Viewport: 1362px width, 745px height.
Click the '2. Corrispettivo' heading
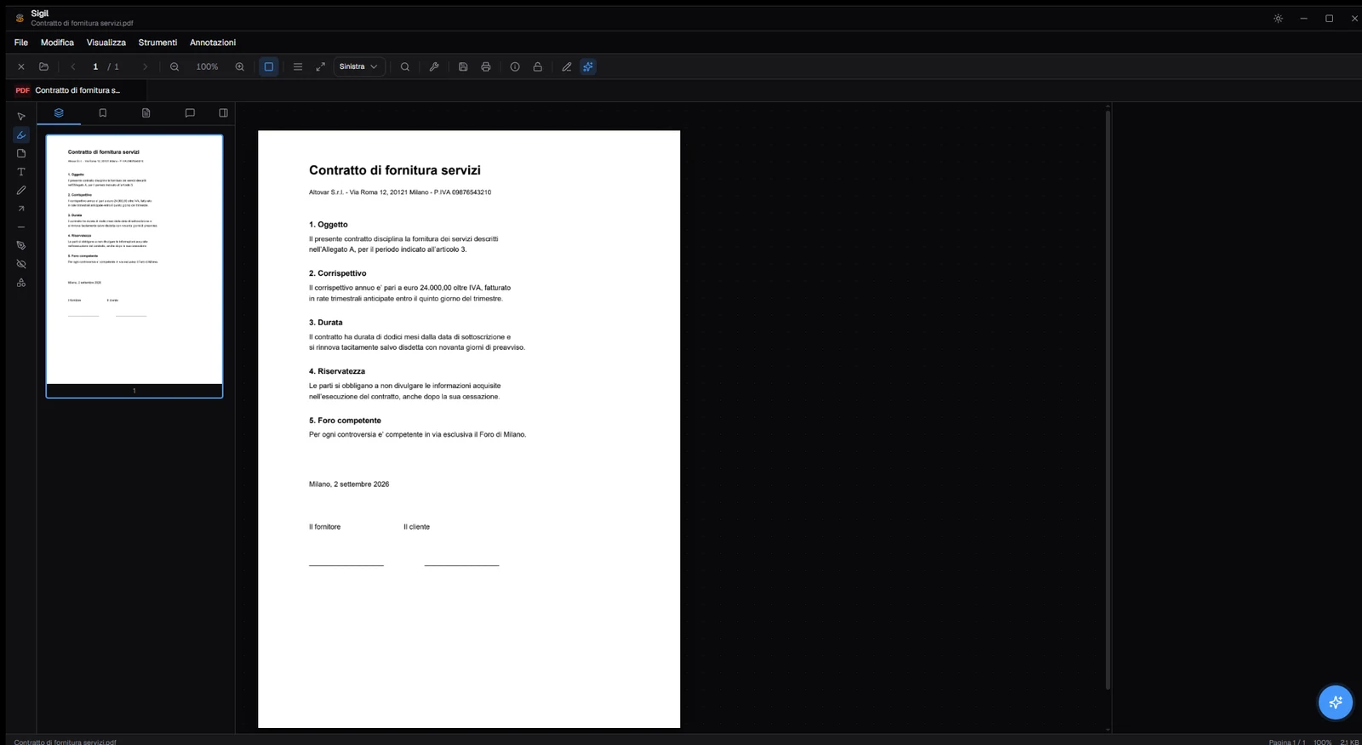(338, 273)
